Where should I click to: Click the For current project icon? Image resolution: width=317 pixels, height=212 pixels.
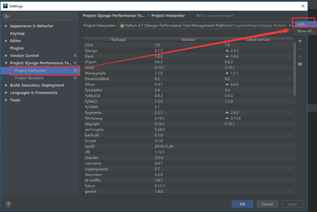[x=198, y=15]
